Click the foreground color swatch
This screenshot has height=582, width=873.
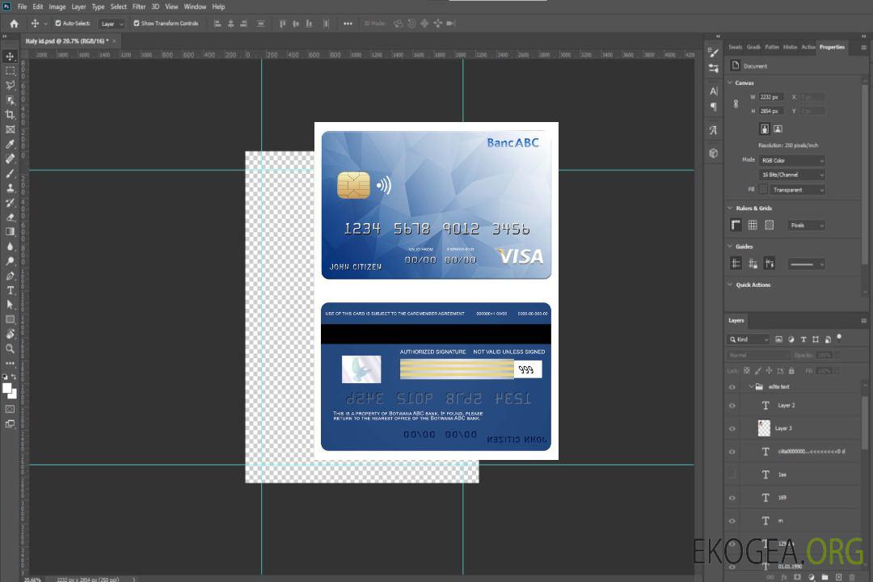[7, 389]
